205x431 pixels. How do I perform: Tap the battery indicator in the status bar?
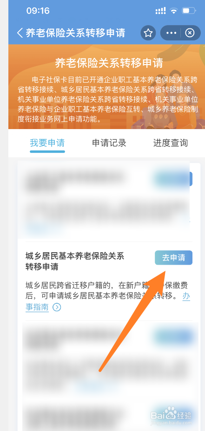[x=189, y=11]
